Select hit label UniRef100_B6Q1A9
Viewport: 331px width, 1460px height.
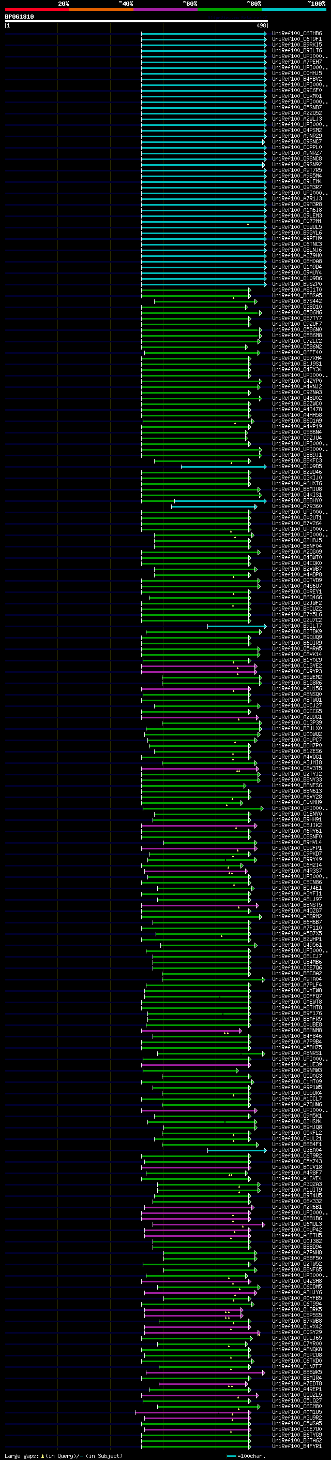(297, 421)
